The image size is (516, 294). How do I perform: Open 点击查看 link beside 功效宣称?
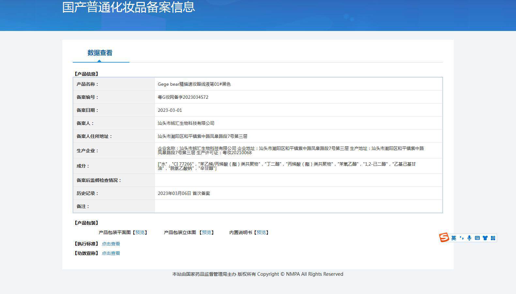click(x=111, y=253)
